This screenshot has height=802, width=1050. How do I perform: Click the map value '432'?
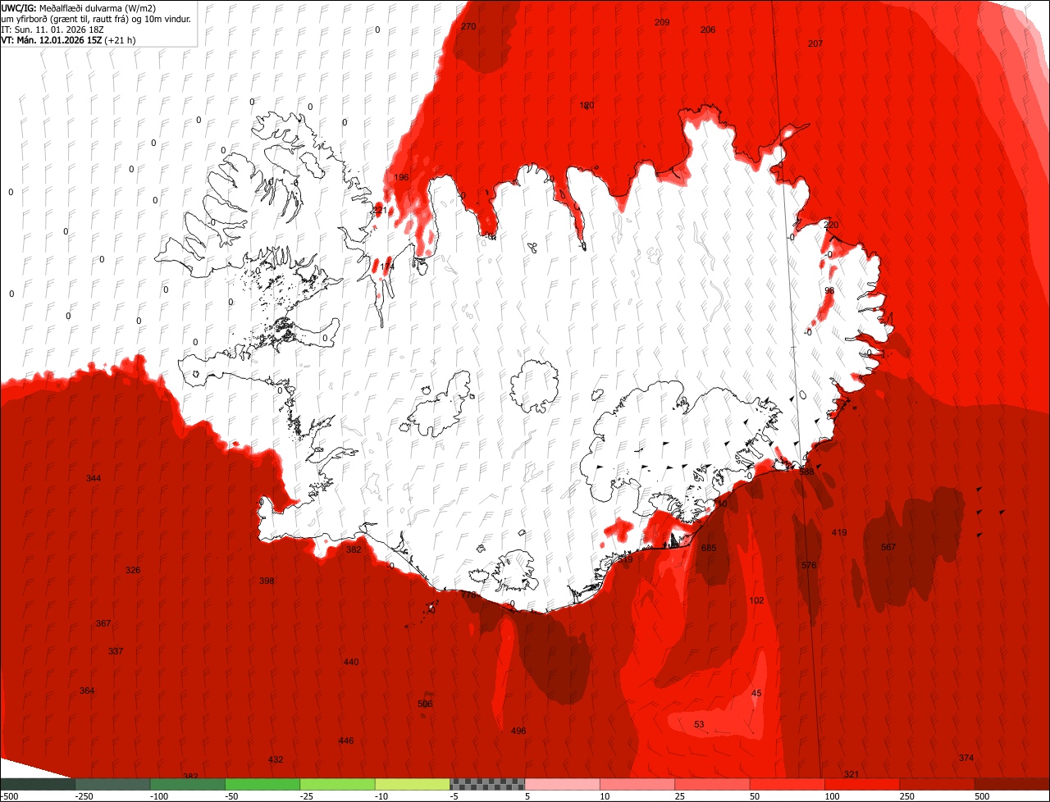[276, 759]
